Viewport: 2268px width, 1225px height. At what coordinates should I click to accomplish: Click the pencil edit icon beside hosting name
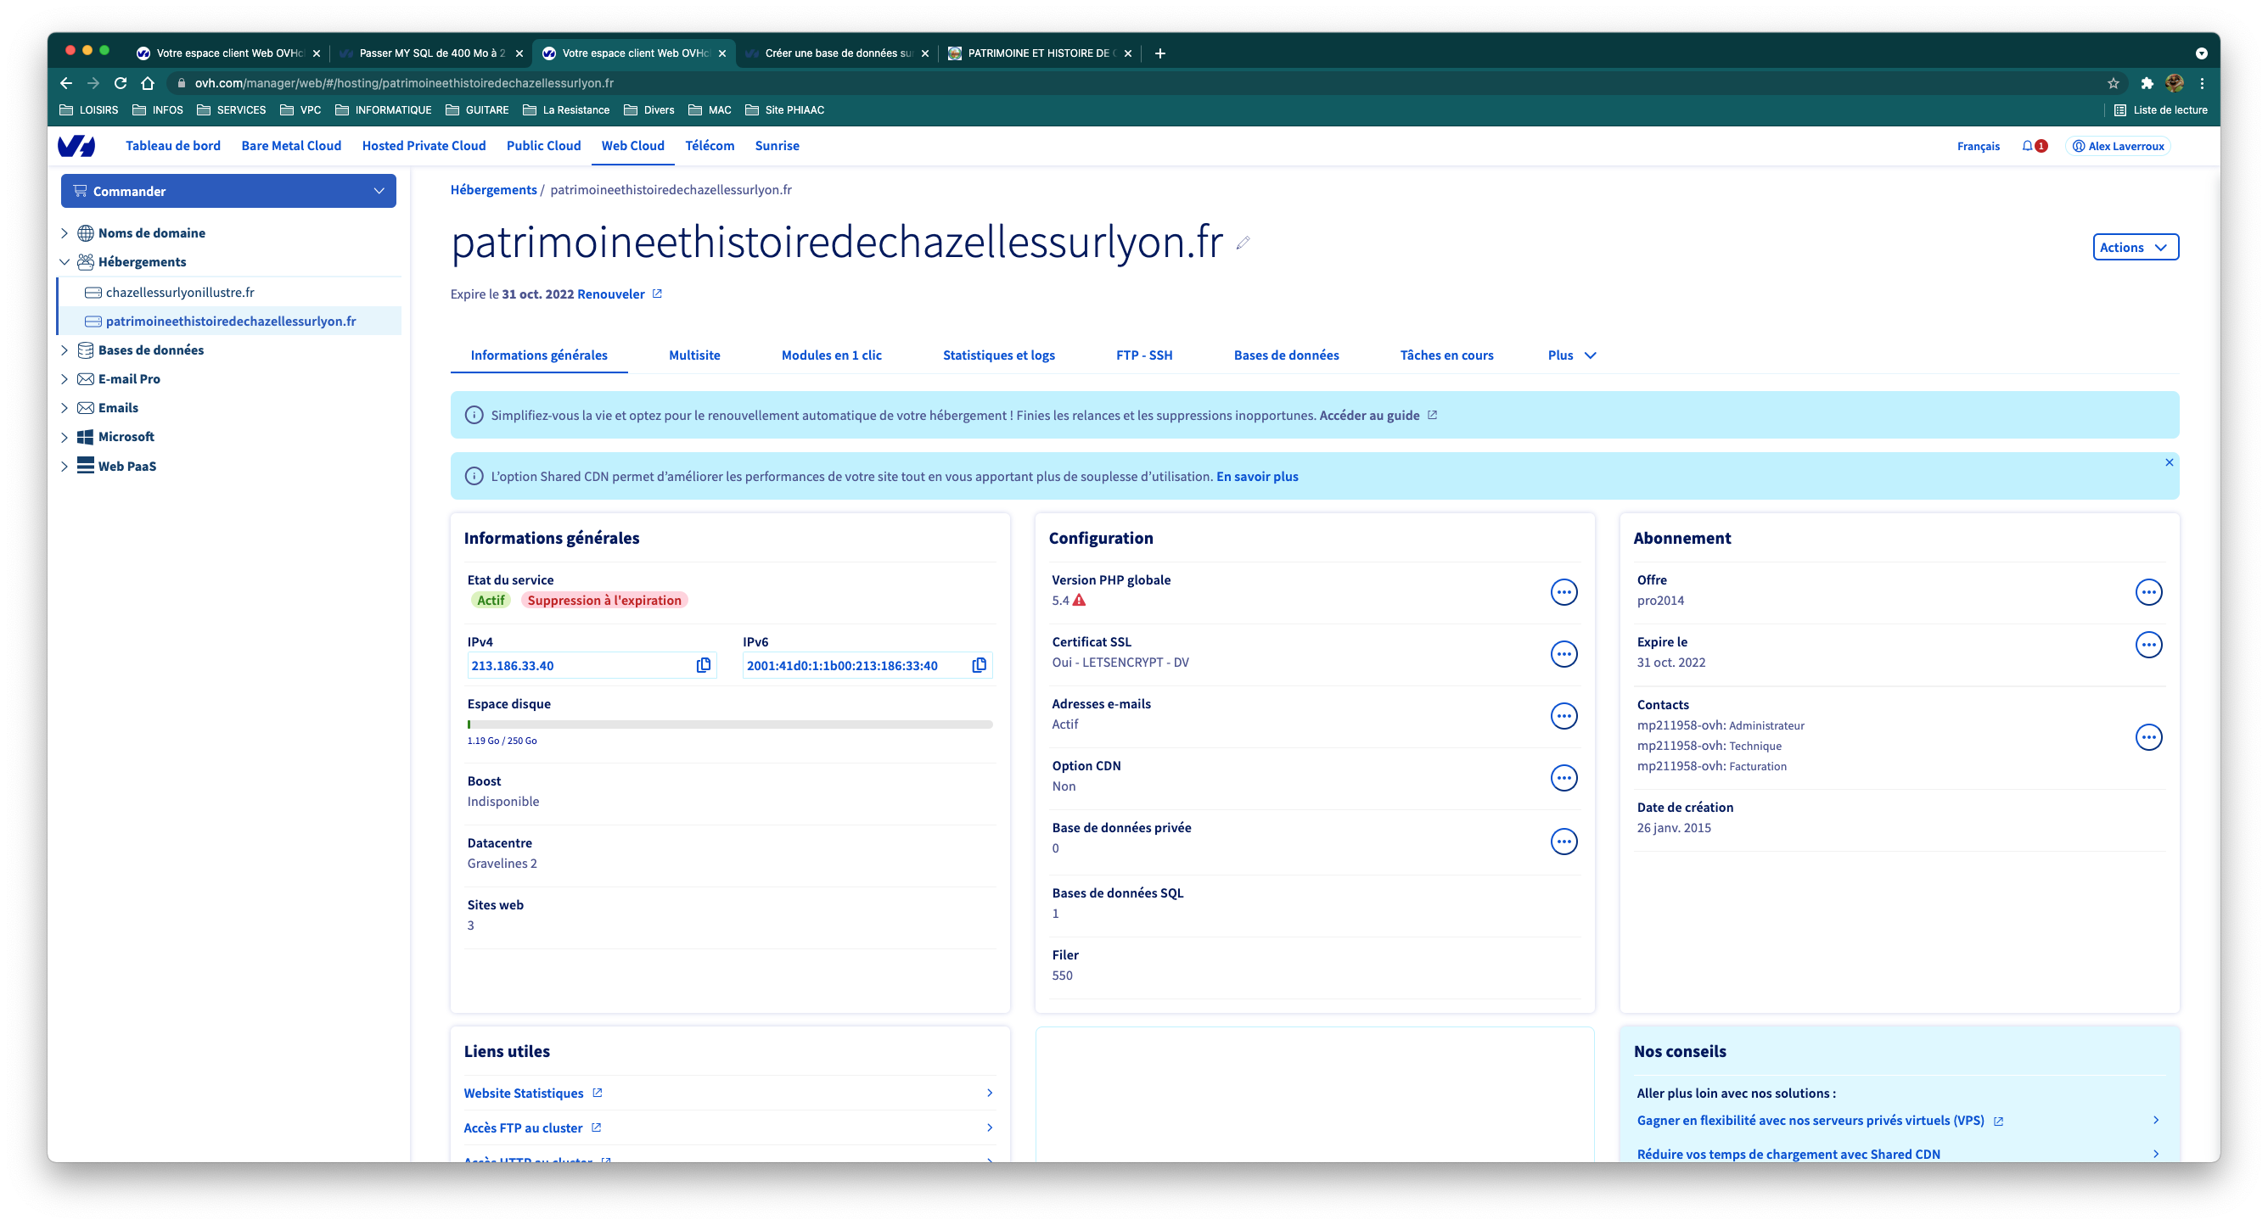coord(1243,243)
